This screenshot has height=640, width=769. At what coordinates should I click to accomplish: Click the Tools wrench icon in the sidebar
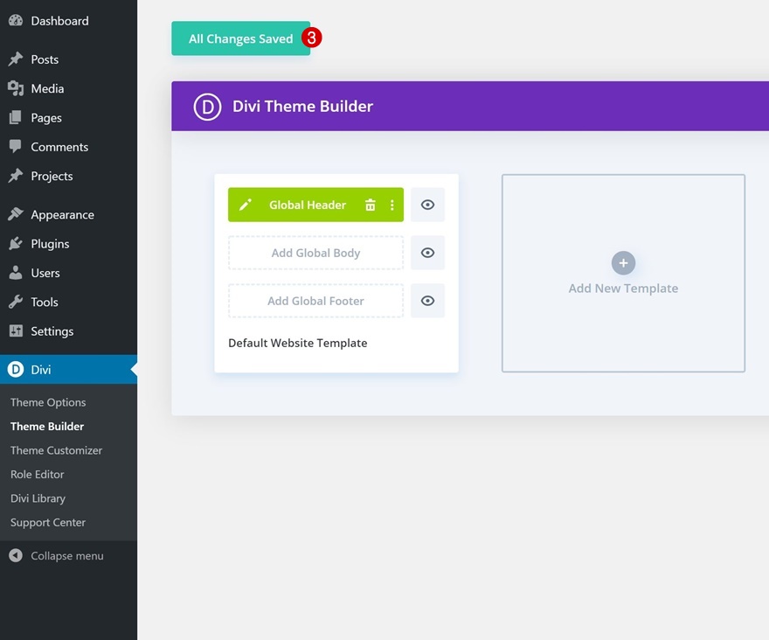coord(16,302)
